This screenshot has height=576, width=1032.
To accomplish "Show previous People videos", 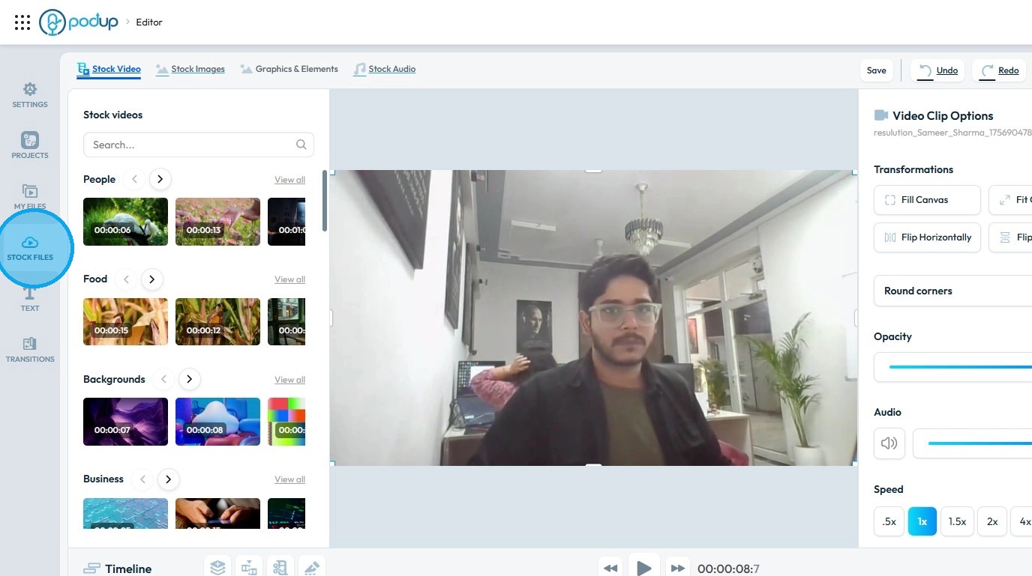I will click(134, 179).
